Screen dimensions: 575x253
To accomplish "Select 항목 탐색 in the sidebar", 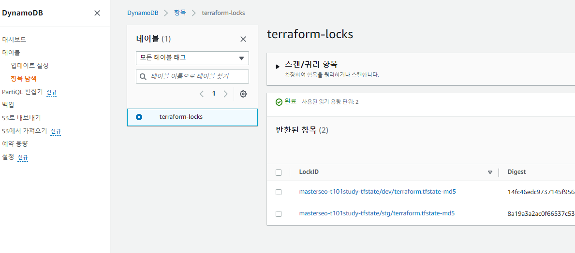I will click(24, 78).
